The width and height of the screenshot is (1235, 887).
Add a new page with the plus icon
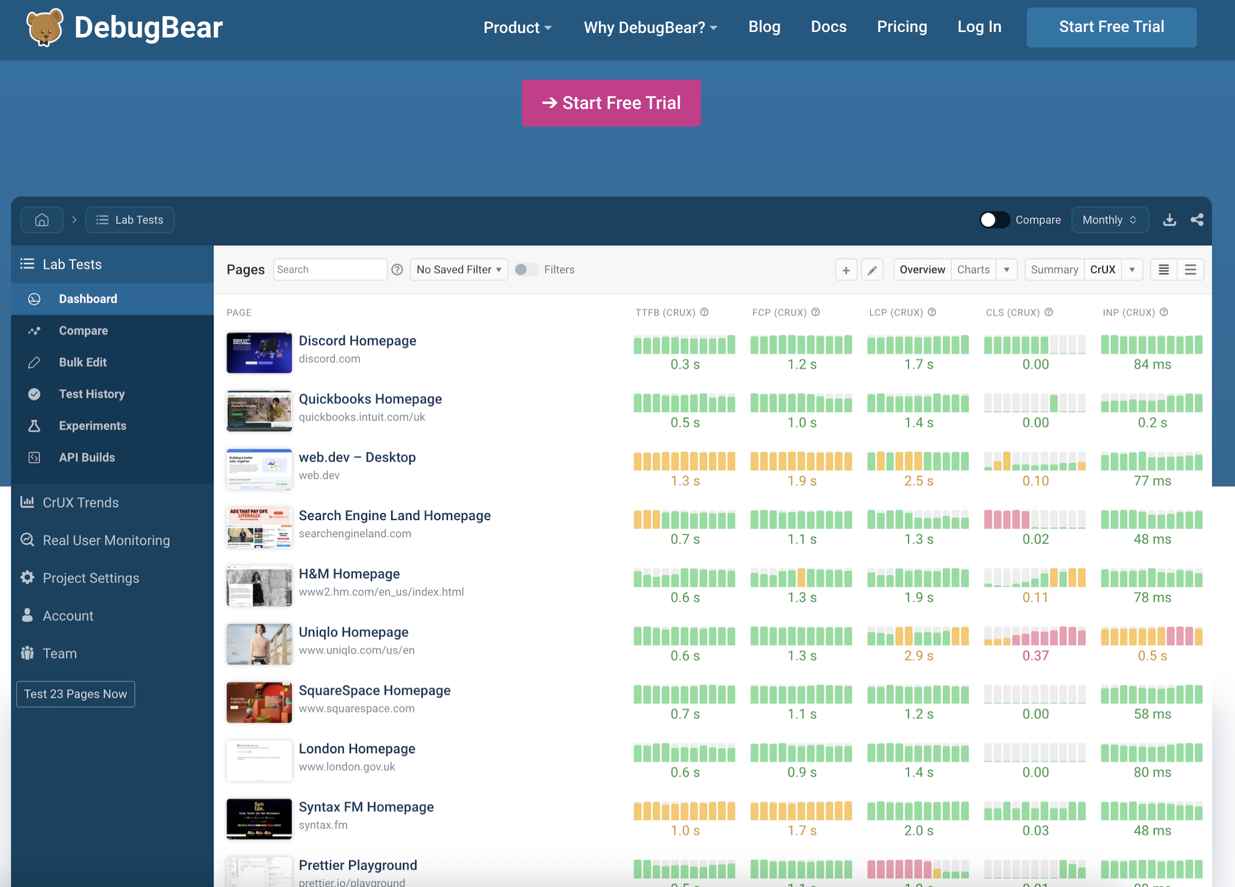(x=846, y=269)
